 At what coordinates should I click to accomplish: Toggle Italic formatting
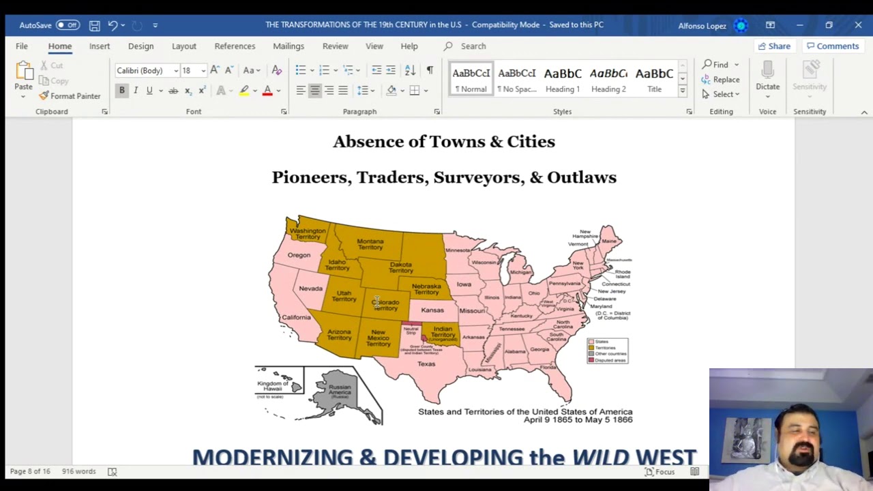pyautogui.click(x=136, y=91)
